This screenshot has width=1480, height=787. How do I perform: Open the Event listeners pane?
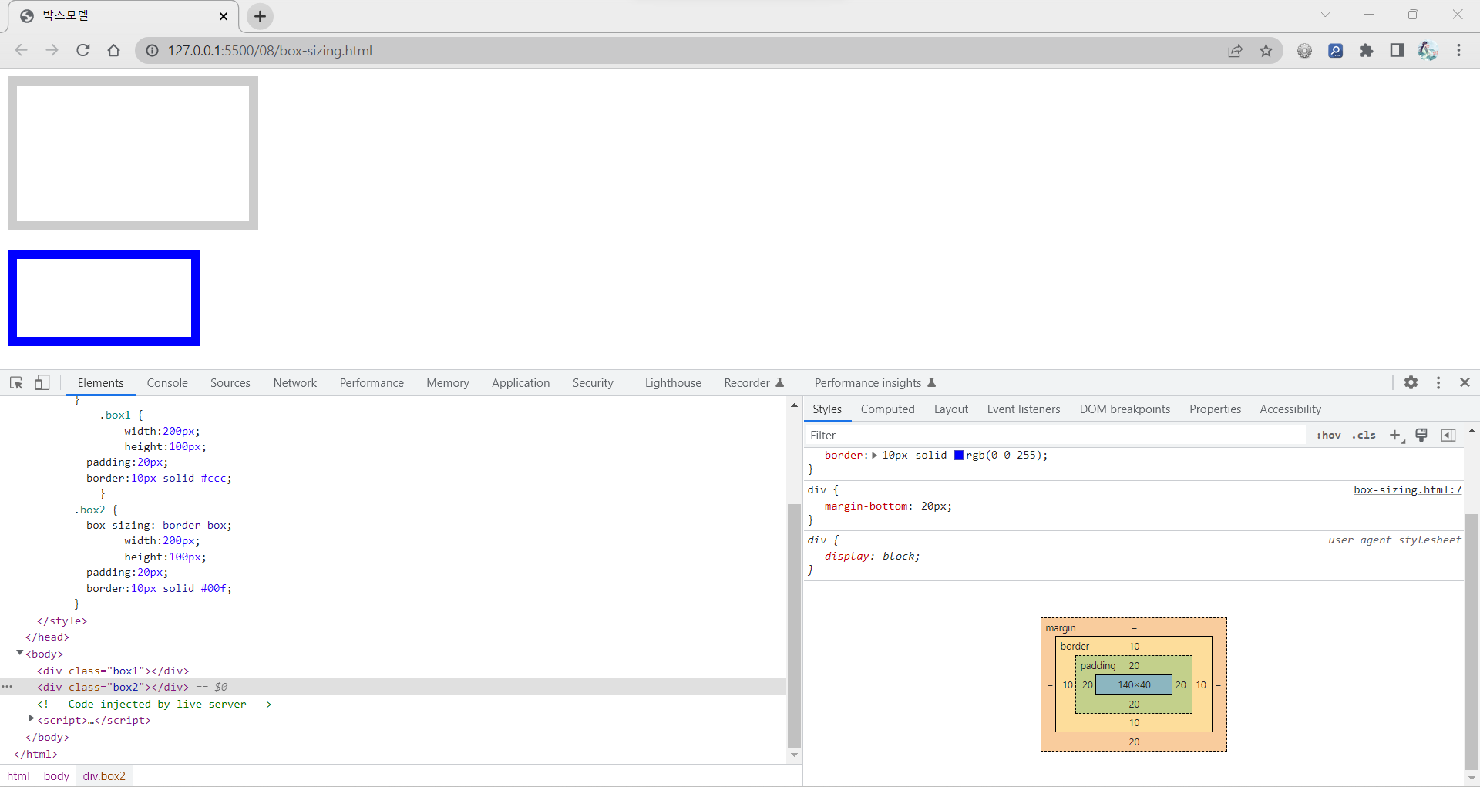[1023, 409]
